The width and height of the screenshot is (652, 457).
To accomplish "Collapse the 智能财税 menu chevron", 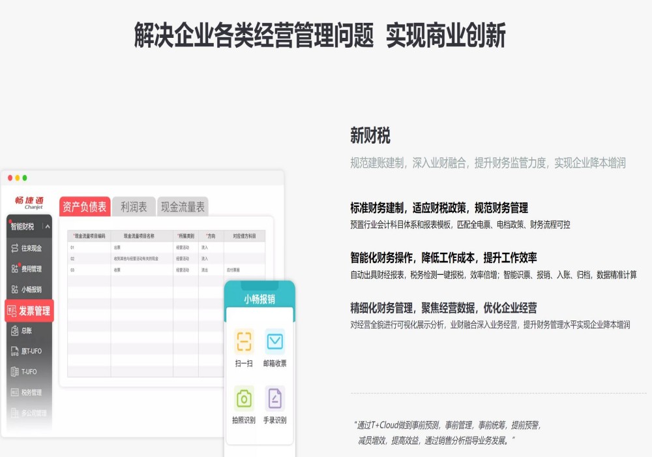I will point(48,227).
